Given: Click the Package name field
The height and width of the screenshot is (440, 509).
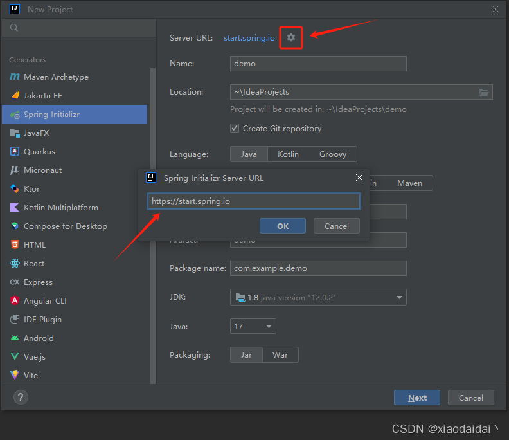Looking at the screenshot, I should pyautogui.click(x=318, y=268).
